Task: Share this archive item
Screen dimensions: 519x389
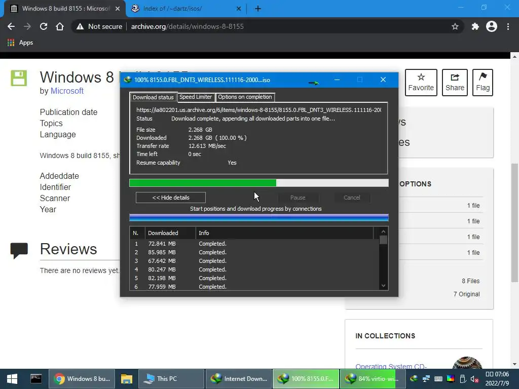Action: pyautogui.click(x=455, y=83)
